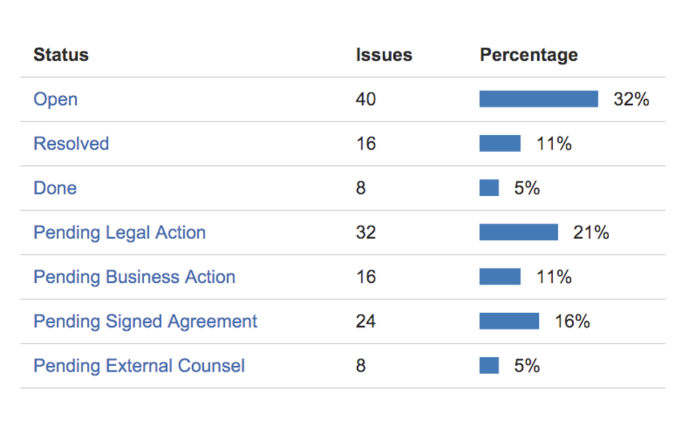Click the Pending Business Action 11% bar
Viewport: 683px width, 421px height.
tap(500, 277)
